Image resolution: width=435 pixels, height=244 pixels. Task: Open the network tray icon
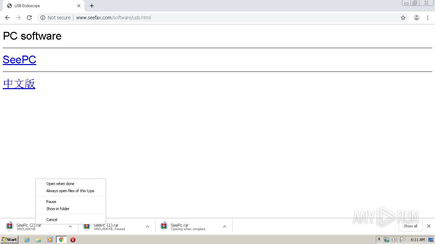[x=386, y=240]
